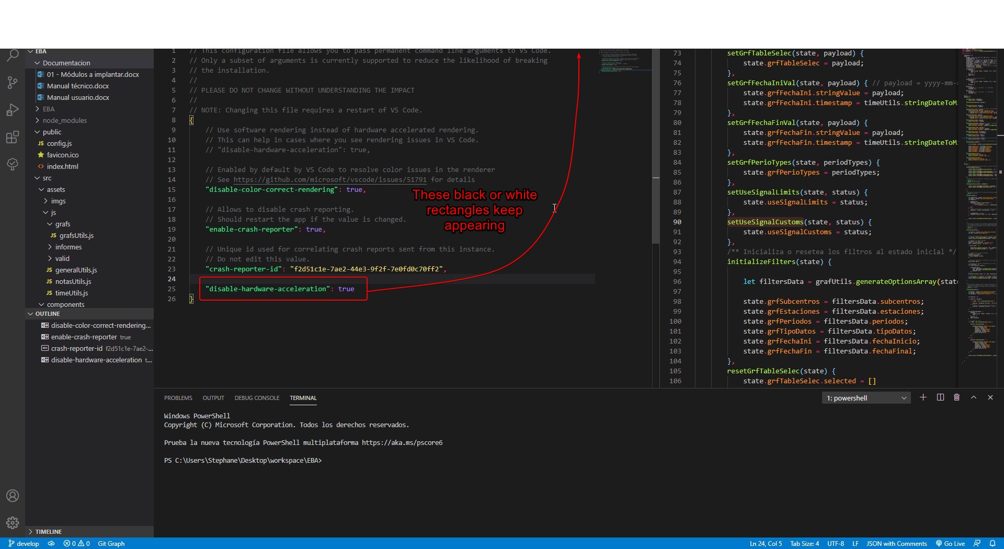Open the Accounts icon in activity bar
This screenshot has height=549, width=1004.
tap(12, 495)
